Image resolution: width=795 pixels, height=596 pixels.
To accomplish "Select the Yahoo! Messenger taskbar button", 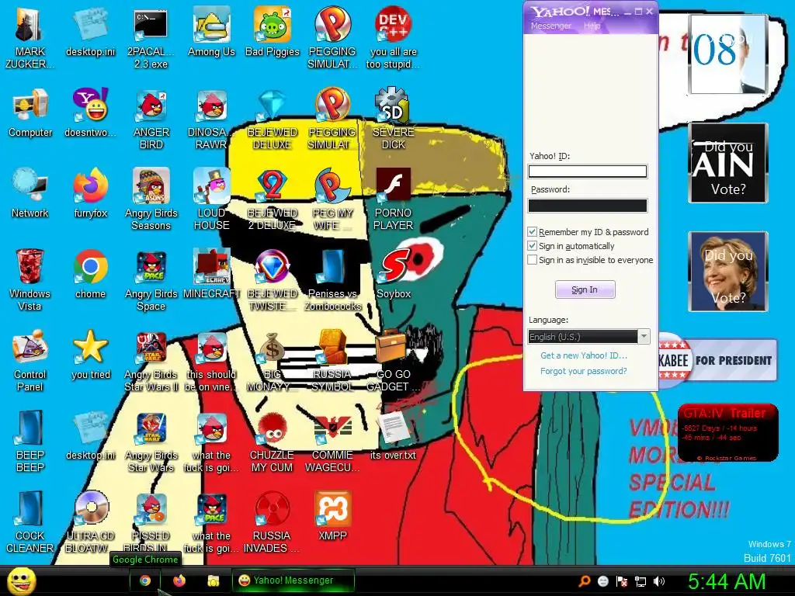I will click(293, 580).
